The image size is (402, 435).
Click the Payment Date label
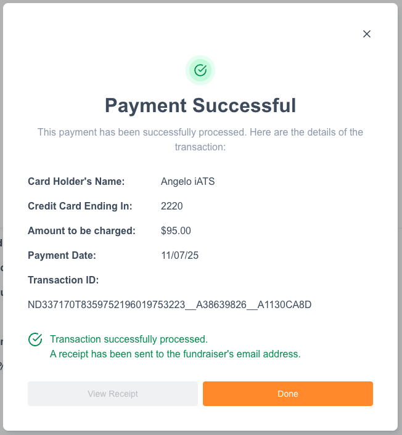pyautogui.click(x=62, y=256)
